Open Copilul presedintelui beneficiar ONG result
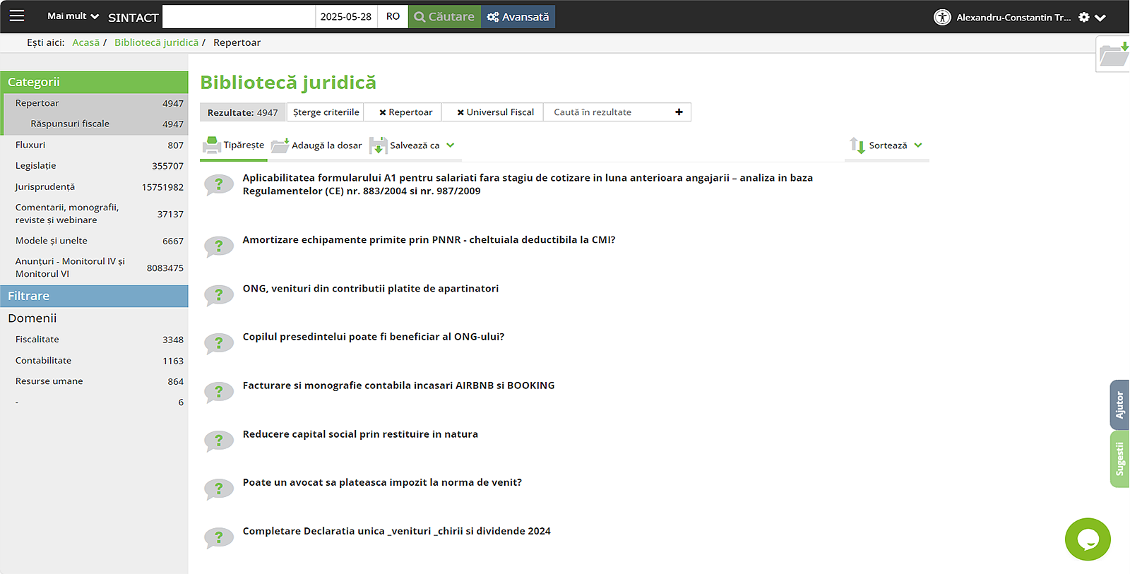Viewport: 1130px width, 574px height. tap(374, 337)
